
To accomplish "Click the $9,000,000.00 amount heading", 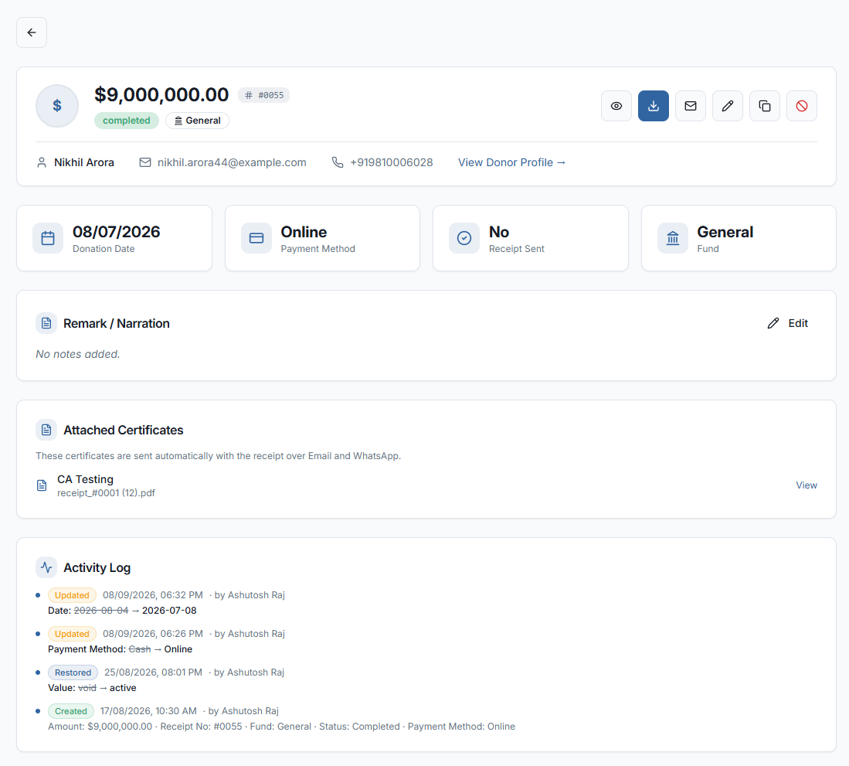I will click(x=161, y=95).
